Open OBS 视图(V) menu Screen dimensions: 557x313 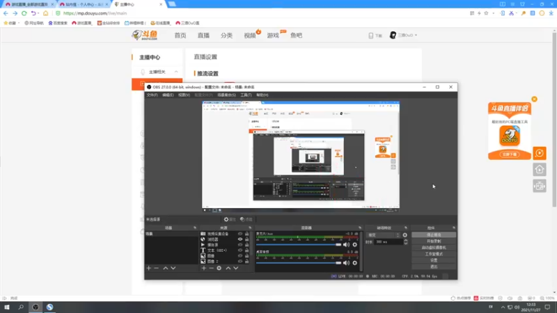click(184, 95)
